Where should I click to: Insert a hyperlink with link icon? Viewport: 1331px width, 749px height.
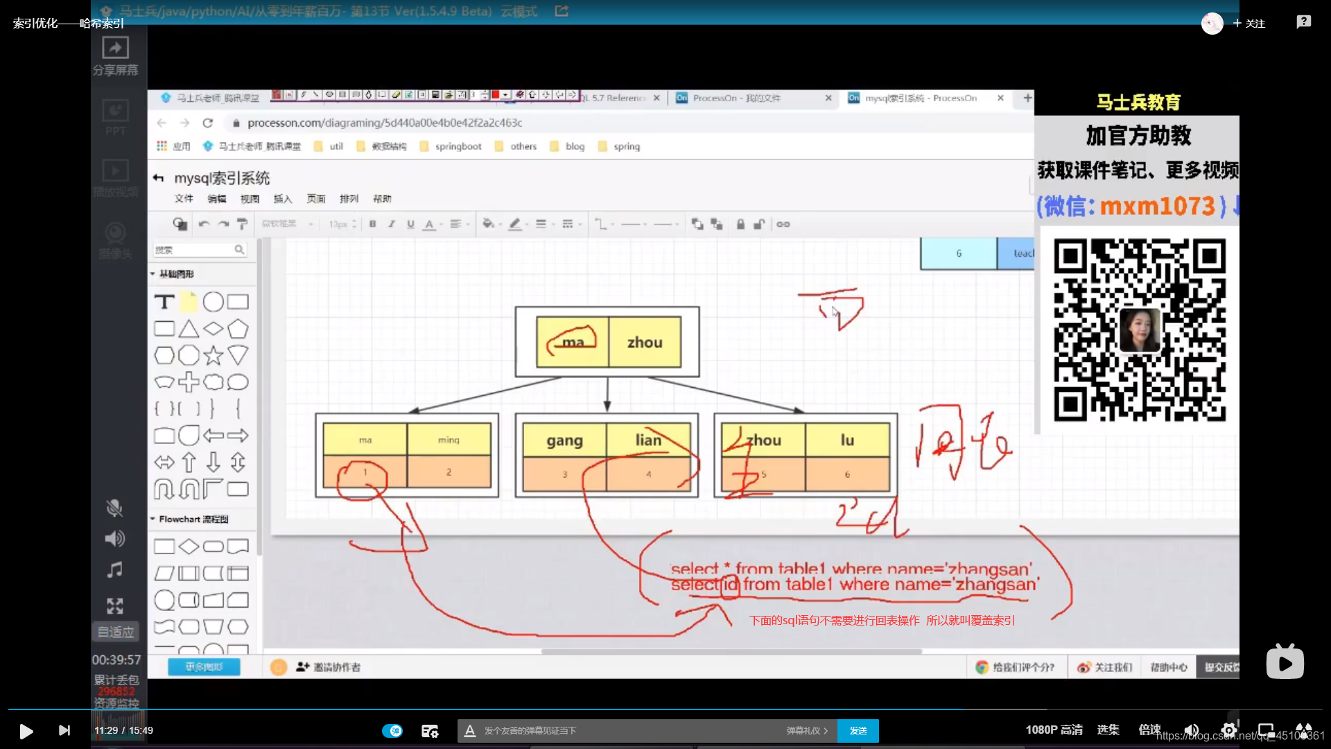click(783, 224)
